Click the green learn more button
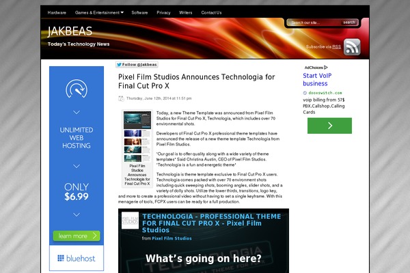 (77, 236)
